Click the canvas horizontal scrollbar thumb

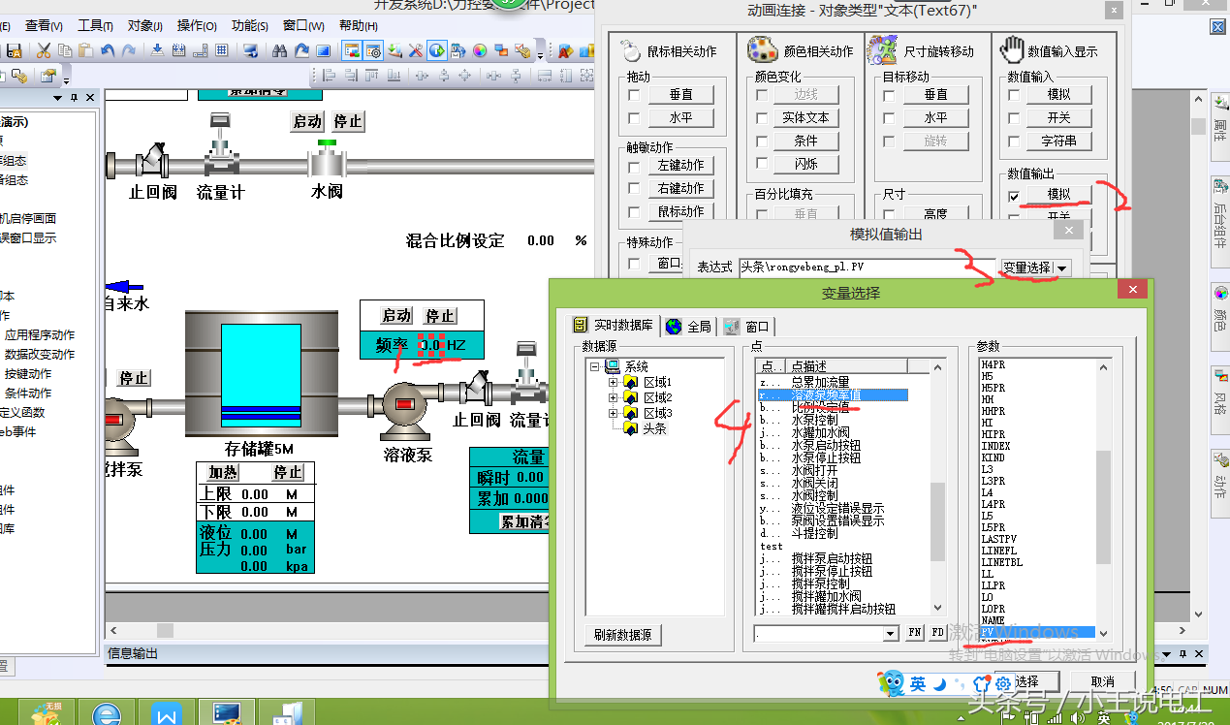point(165,631)
